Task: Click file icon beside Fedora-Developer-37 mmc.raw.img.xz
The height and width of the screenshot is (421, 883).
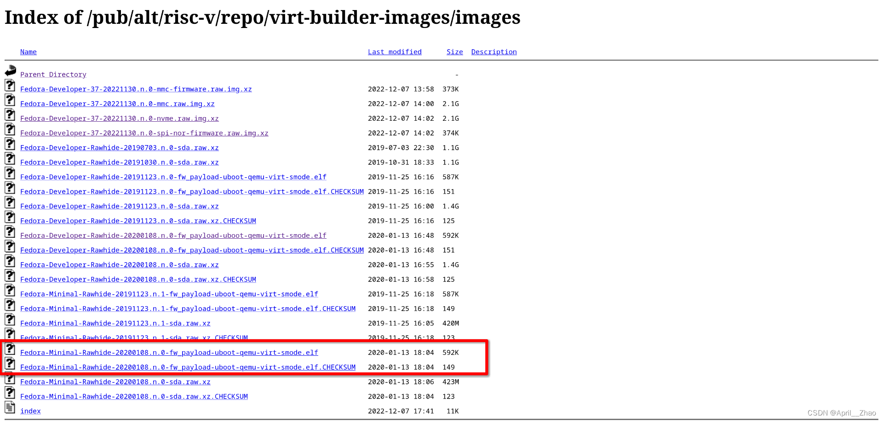Action: [x=10, y=100]
